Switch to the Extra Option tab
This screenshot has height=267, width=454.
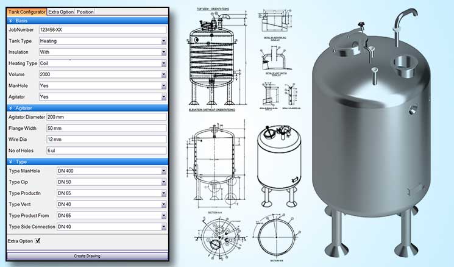coord(61,12)
